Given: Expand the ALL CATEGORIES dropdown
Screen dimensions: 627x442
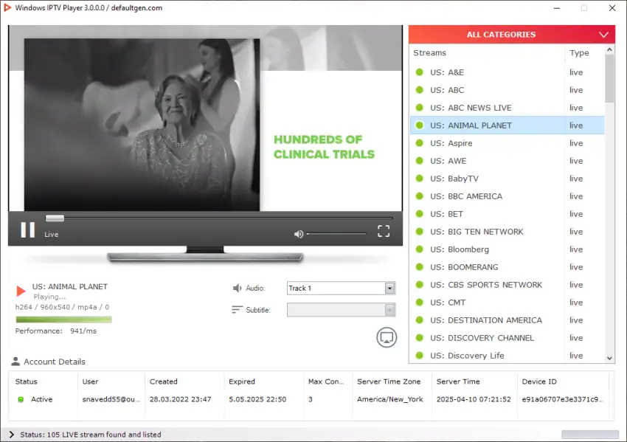Looking at the screenshot, I should click(x=512, y=35).
